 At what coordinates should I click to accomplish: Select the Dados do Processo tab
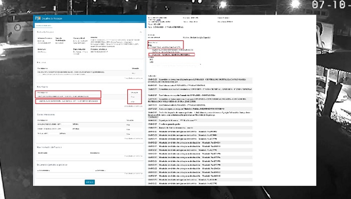[x=44, y=25]
